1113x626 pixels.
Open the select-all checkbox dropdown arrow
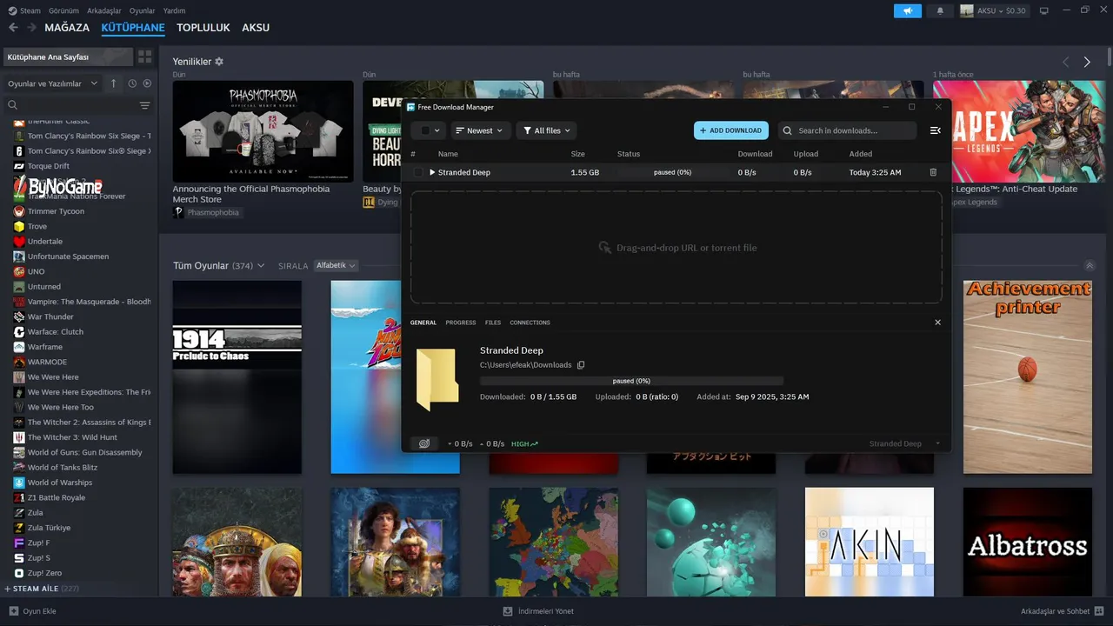point(437,130)
